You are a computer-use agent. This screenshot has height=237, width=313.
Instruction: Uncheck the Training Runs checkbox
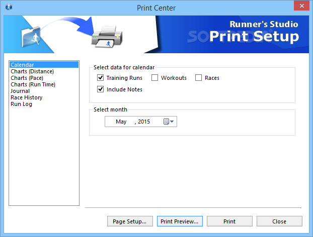click(100, 78)
